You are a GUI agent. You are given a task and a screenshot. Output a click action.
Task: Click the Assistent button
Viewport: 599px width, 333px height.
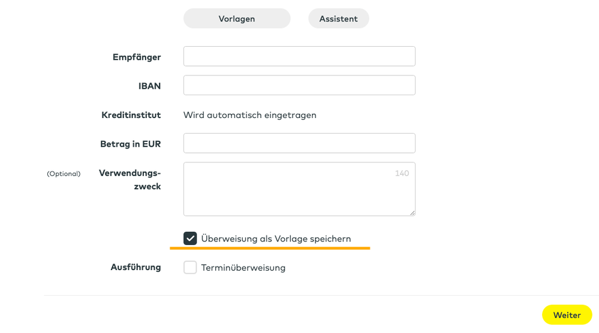pyautogui.click(x=338, y=19)
